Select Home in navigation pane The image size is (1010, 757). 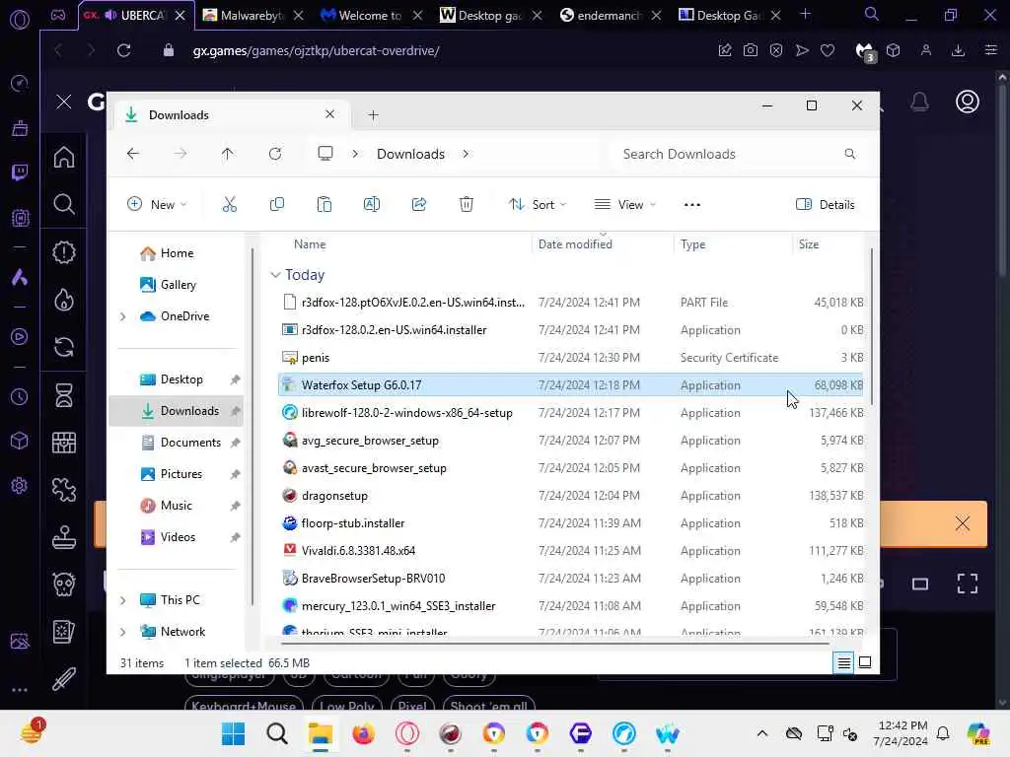[x=178, y=253]
